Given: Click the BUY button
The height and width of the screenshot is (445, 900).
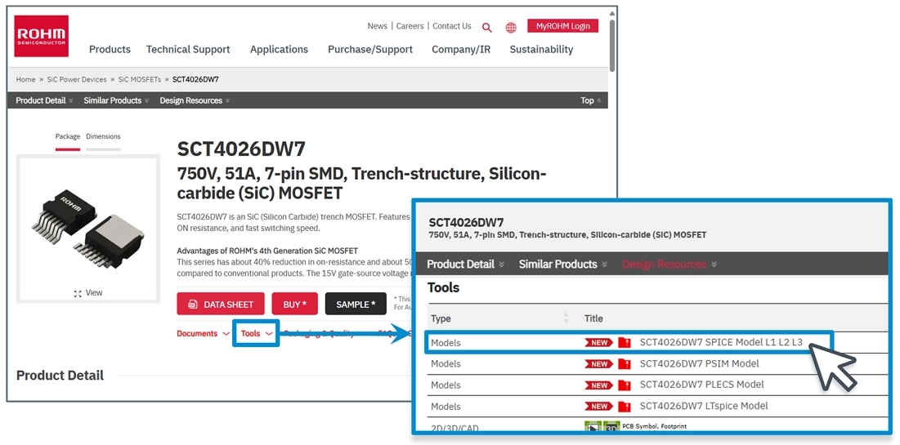Looking at the screenshot, I should [295, 304].
